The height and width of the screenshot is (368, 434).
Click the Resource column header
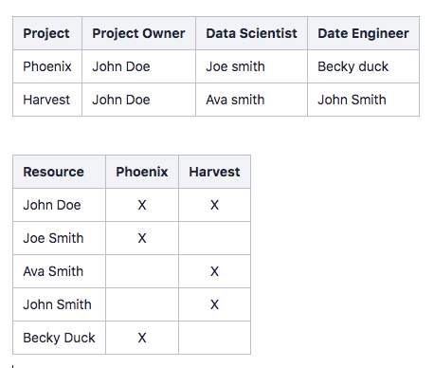(59, 172)
